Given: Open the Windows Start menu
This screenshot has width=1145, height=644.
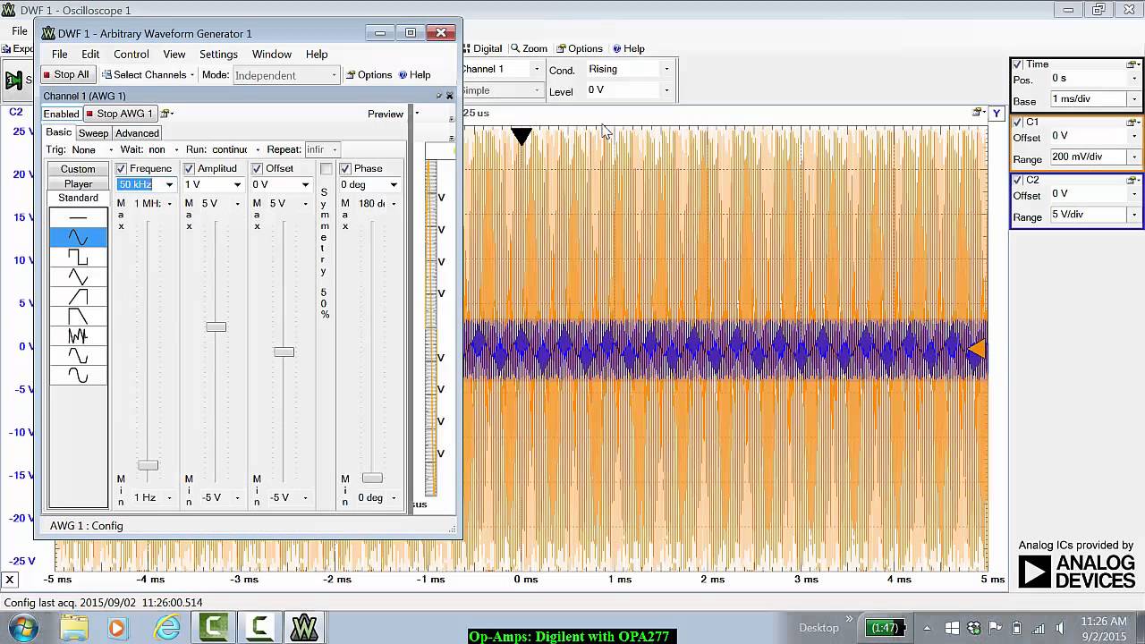Looking at the screenshot, I should [x=21, y=627].
